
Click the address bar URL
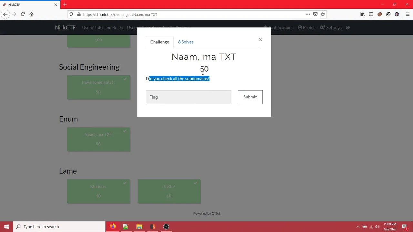[120, 15]
